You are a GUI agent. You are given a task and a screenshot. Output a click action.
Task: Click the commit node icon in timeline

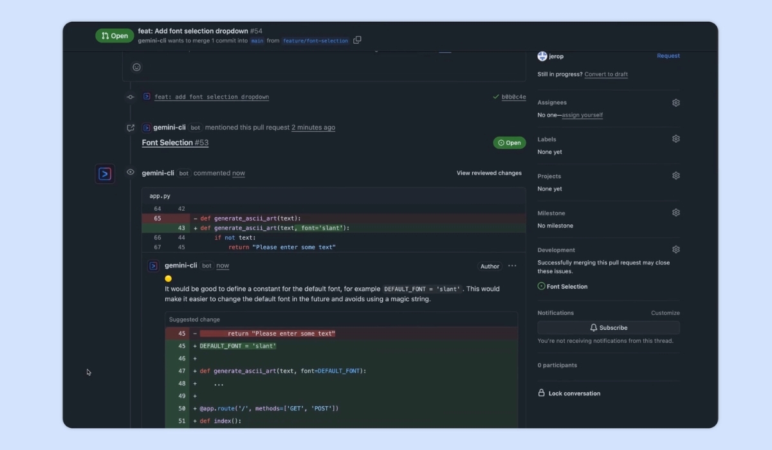pos(131,96)
